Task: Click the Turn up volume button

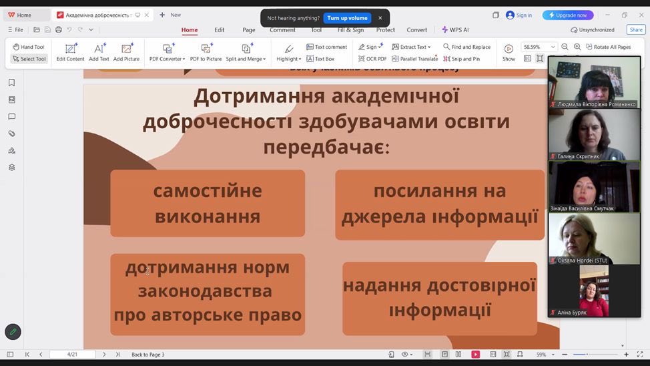Action: (x=347, y=18)
